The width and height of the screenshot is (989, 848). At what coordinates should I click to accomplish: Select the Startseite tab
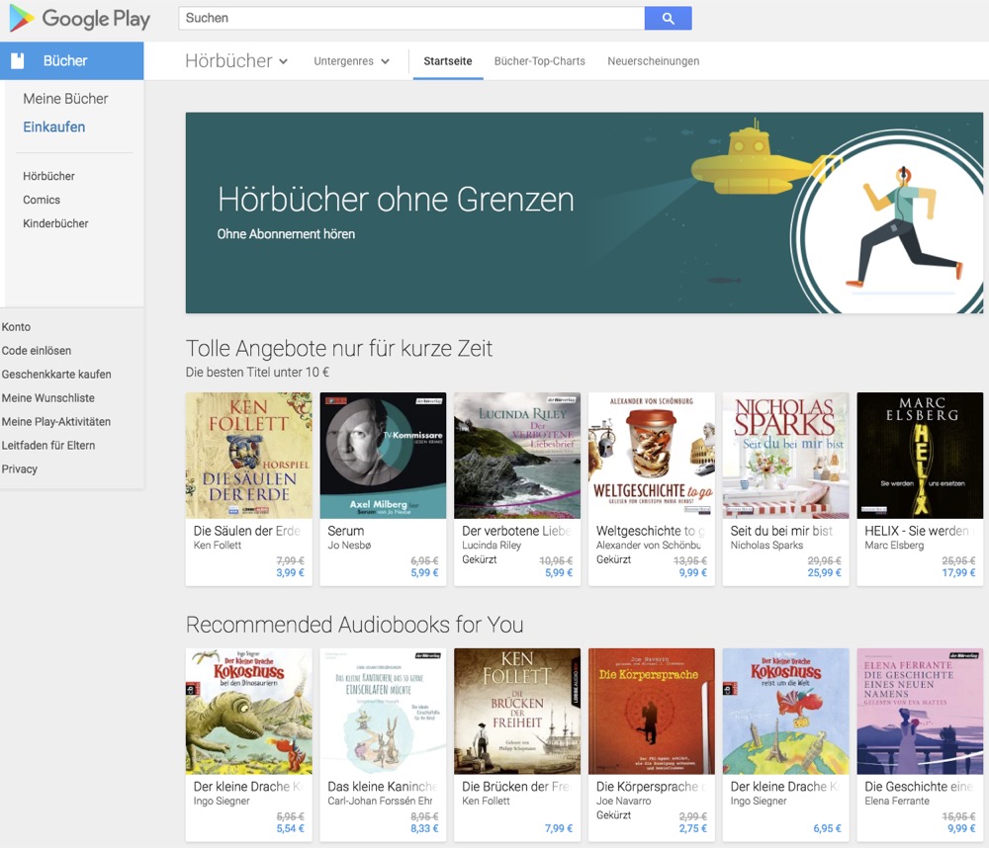click(447, 61)
